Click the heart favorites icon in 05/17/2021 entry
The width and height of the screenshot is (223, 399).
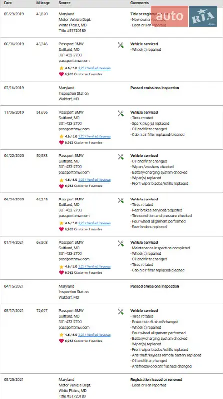tap(61, 341)
